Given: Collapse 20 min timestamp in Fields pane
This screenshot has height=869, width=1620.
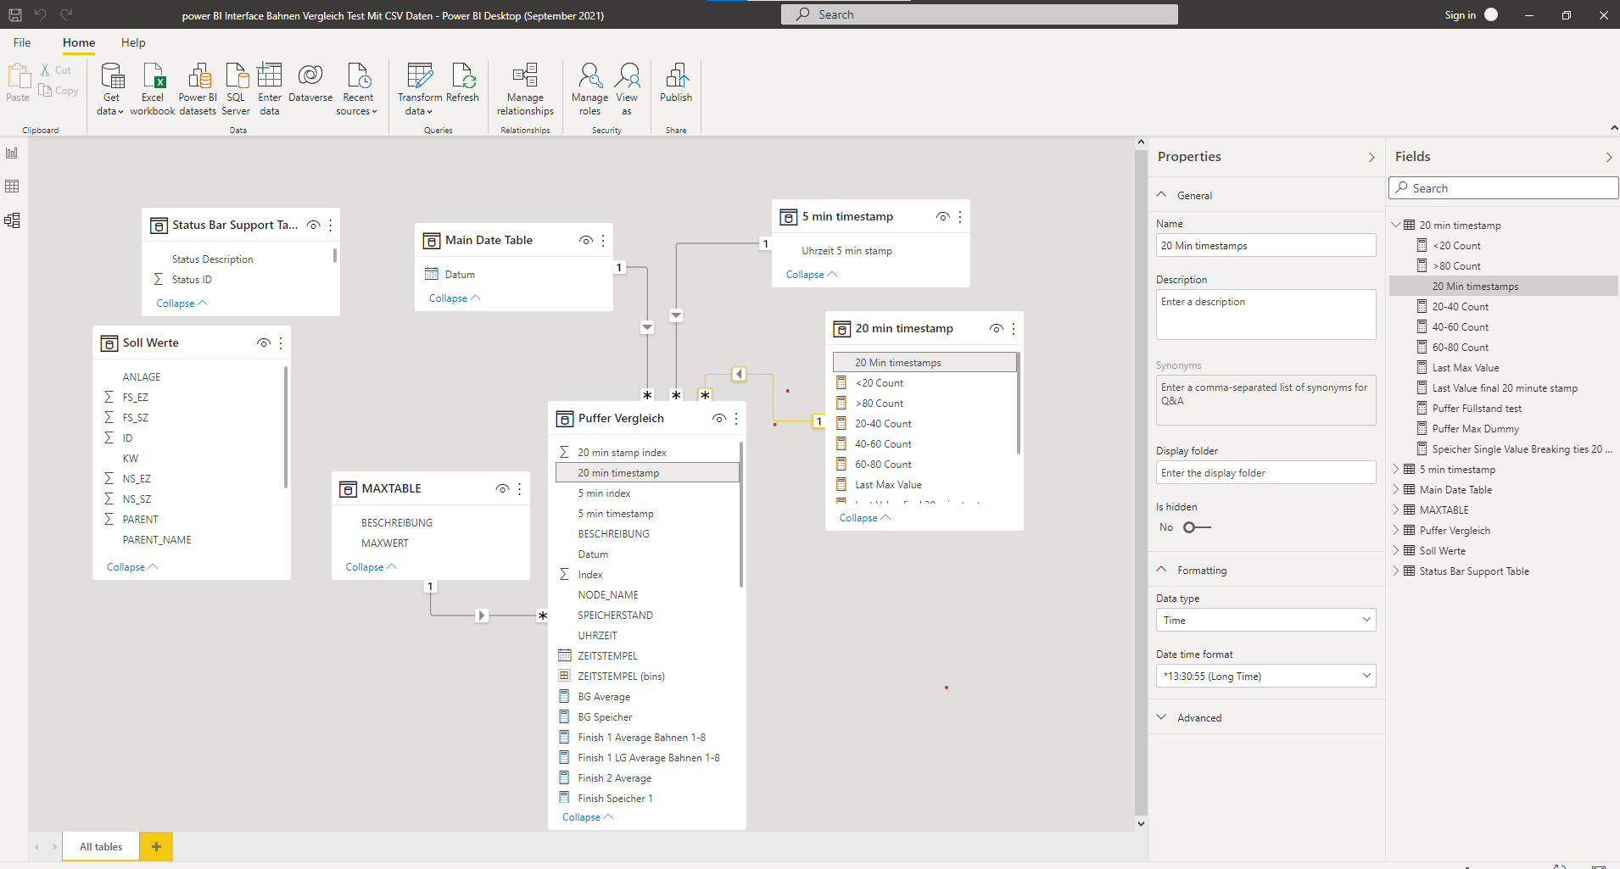Looking at the screenshot, I should pos(1397,225).
